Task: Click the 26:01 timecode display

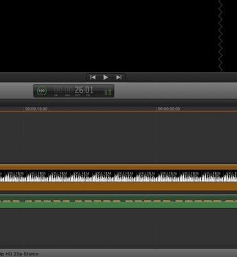Action: pos(84,90)
